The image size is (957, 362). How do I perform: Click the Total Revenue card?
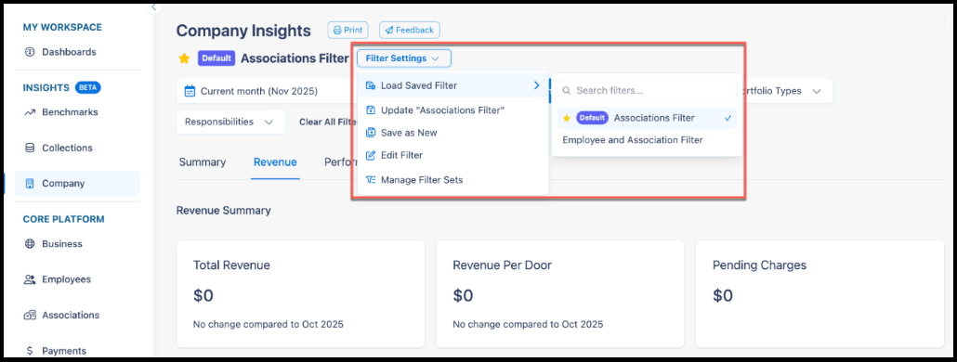[x=300, y=293]
